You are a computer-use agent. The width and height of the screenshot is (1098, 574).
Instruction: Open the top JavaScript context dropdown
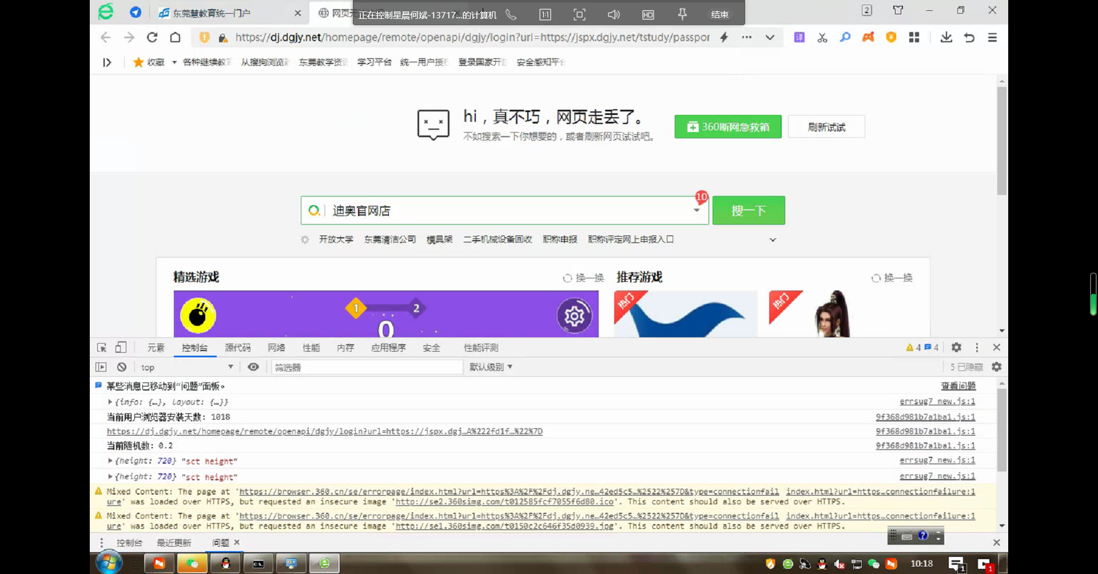[186, 367]
